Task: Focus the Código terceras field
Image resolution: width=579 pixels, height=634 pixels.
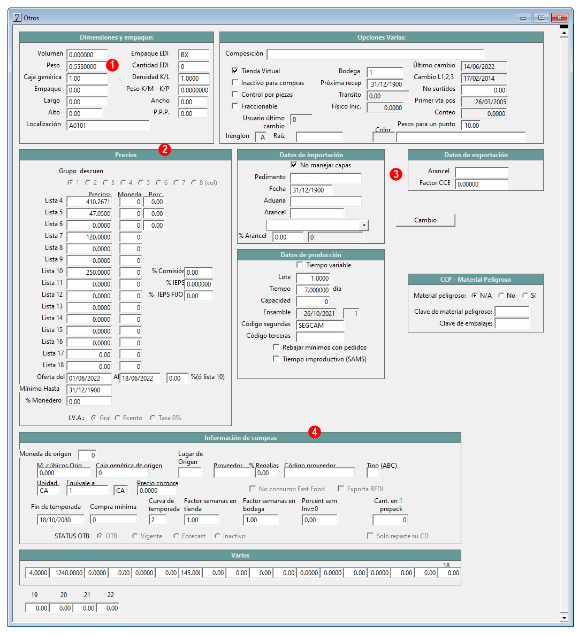Action: coord(320,337)
